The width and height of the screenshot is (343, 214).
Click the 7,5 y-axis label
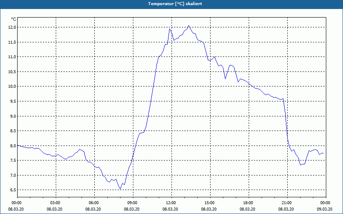point(13,160)
